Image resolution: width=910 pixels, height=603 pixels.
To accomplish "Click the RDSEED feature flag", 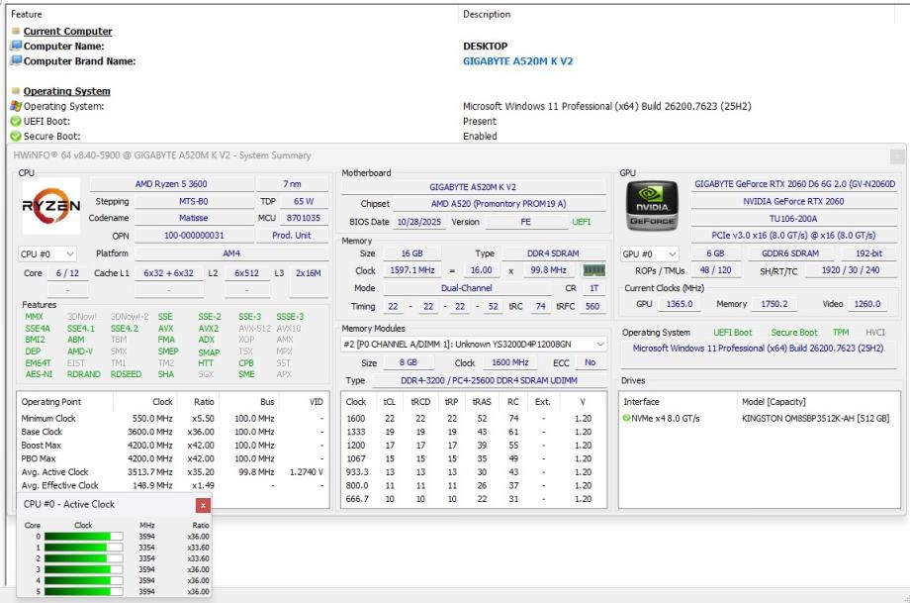I will (126, 374).
